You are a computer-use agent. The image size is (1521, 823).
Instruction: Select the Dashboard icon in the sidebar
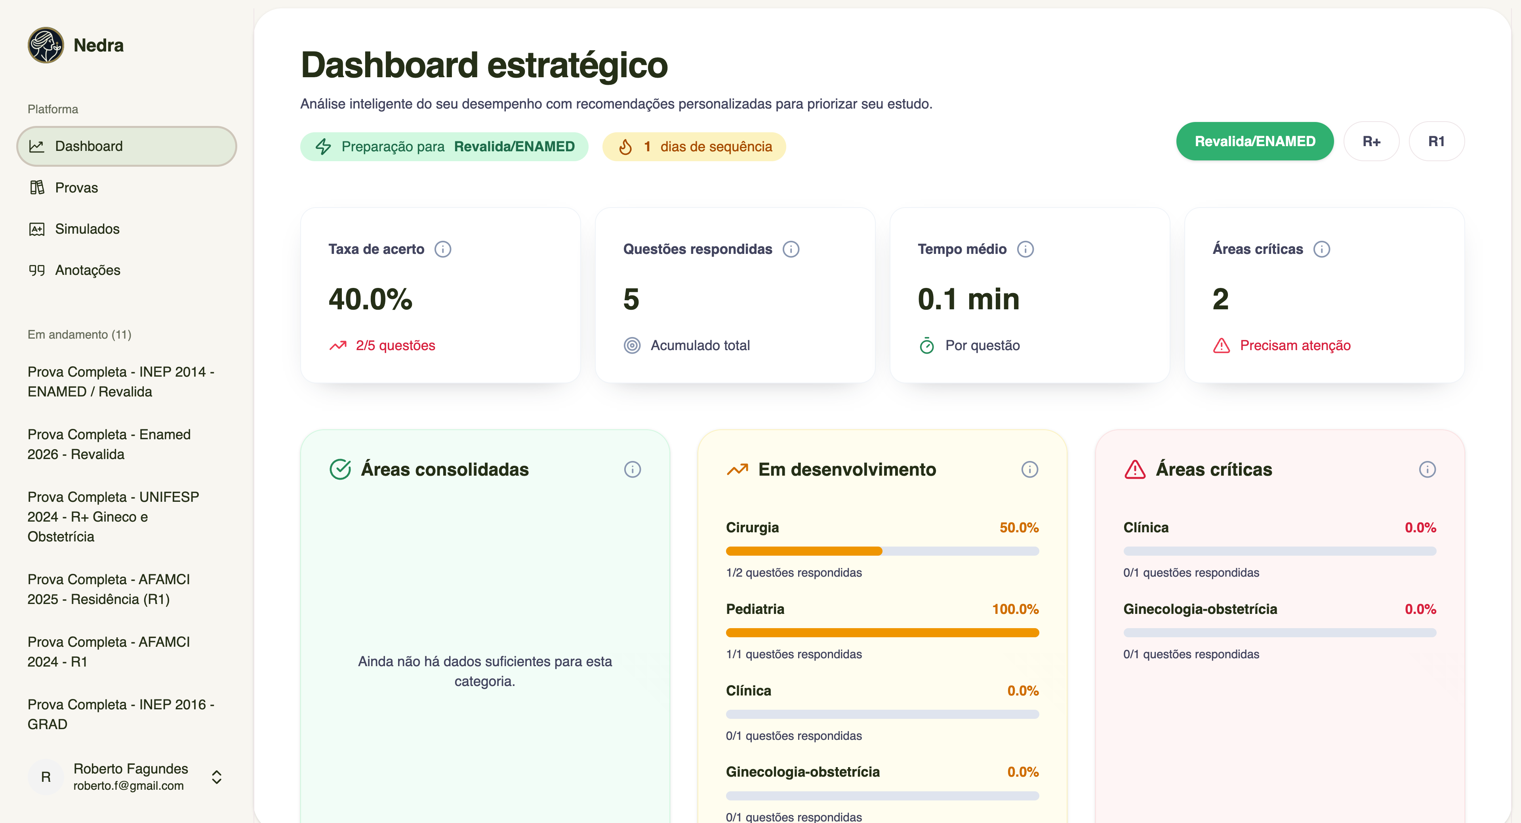[37, 146]
